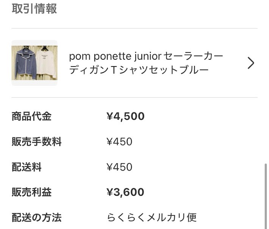Select the blue sailor cardigan in the photo
Screen dimensions: 269x229
click(26, 63)
